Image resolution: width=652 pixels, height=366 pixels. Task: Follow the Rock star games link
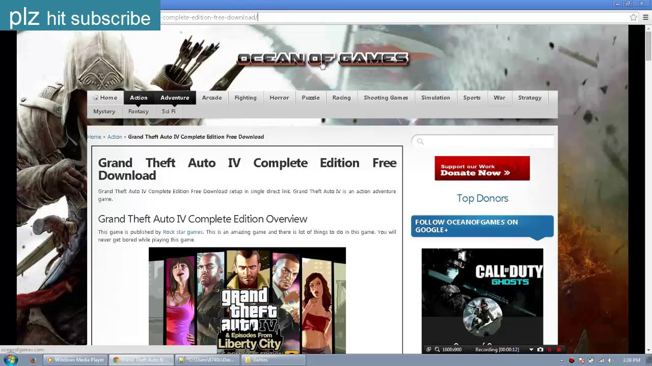[x=183, y=232]
